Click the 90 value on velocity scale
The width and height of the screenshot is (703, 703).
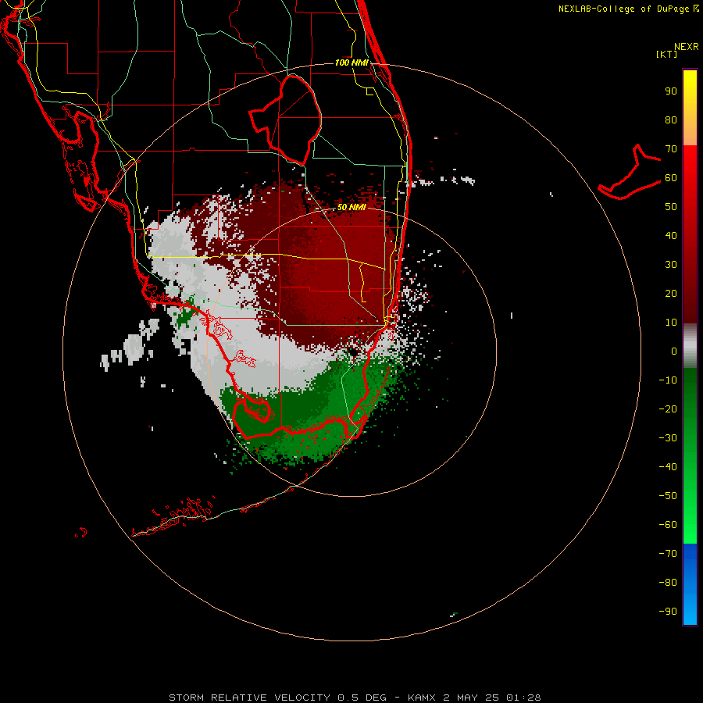click(x=671, y=91)
